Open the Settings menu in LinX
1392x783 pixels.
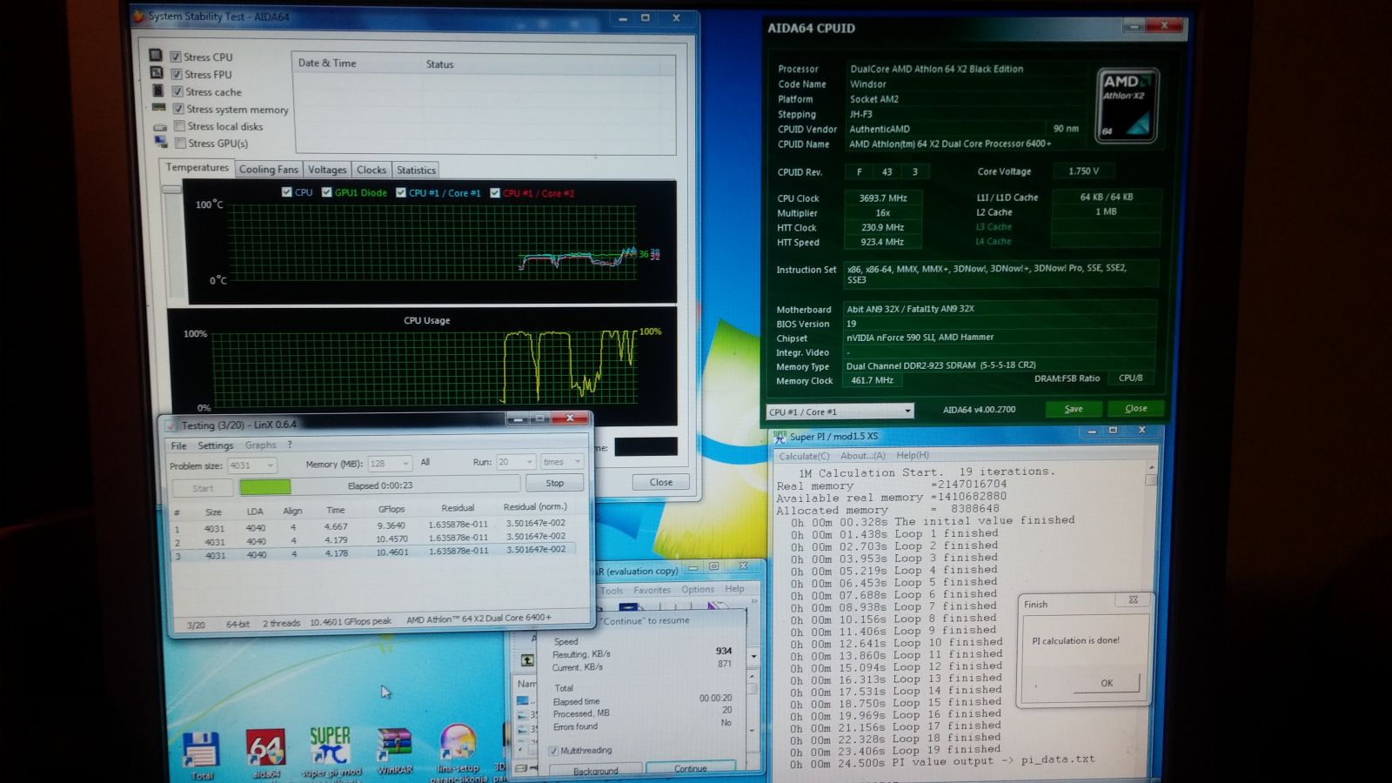[x=215, y=445]
